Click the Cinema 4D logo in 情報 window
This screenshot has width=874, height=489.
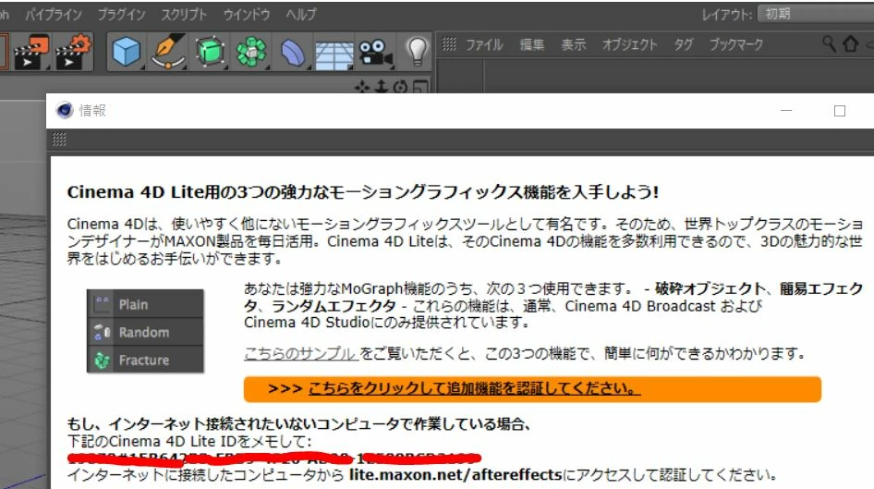tap(65, 110)
